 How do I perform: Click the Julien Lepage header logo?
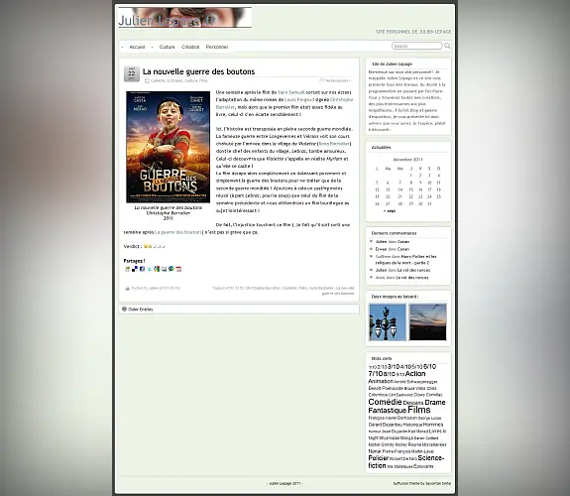(184, 18)
